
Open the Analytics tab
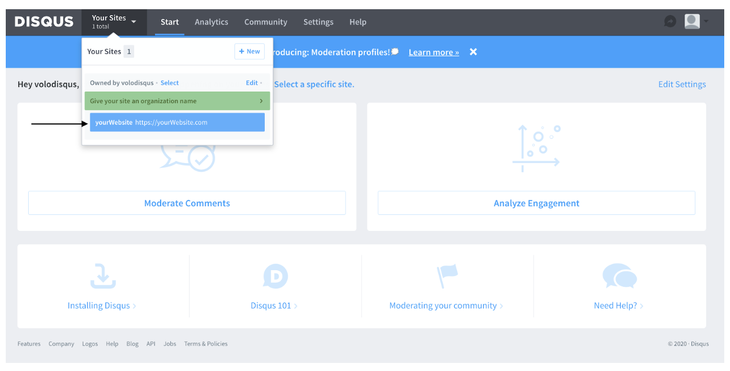(211, 22)
